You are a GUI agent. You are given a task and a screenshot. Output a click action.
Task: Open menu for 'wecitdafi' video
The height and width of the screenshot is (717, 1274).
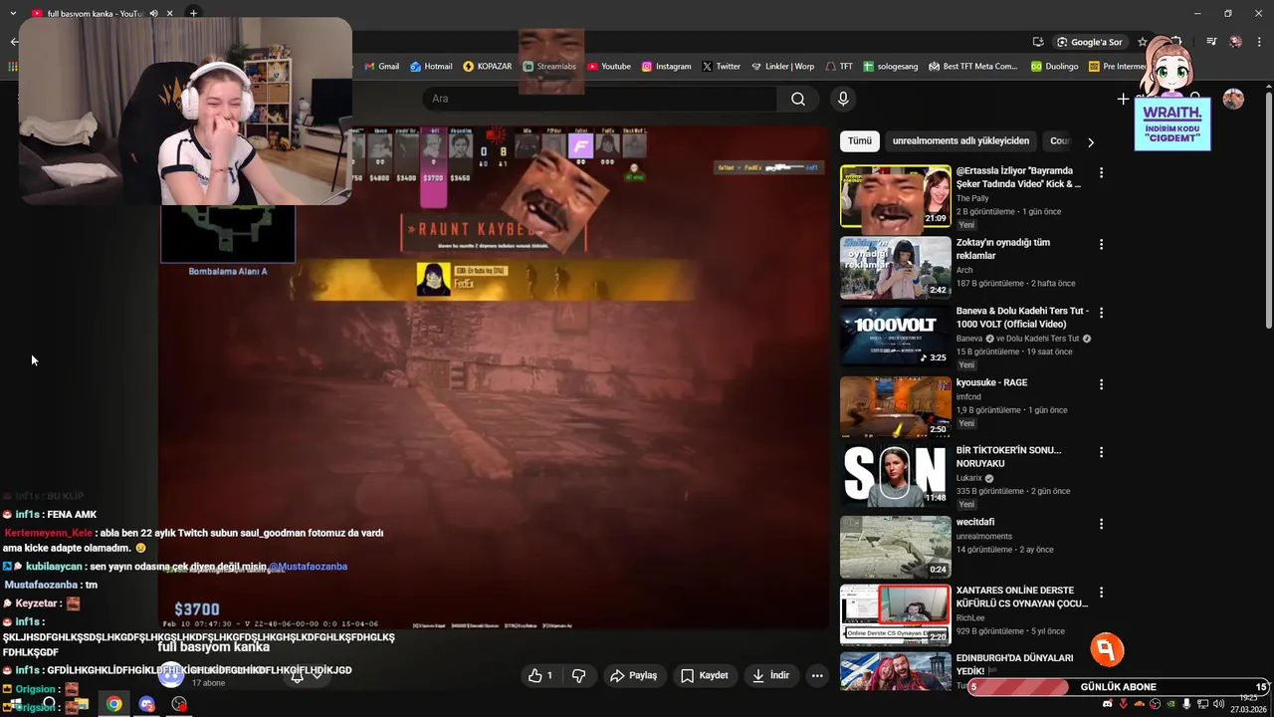1101,524
